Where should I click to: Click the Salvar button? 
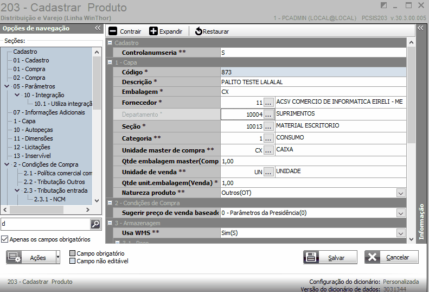point(330,257)
